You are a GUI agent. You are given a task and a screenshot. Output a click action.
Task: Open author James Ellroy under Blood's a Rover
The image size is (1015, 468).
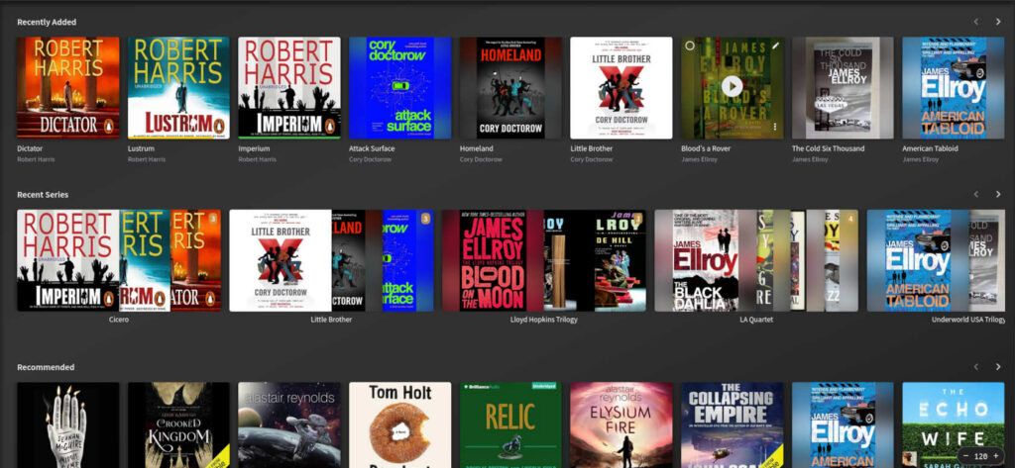point(699,159)
